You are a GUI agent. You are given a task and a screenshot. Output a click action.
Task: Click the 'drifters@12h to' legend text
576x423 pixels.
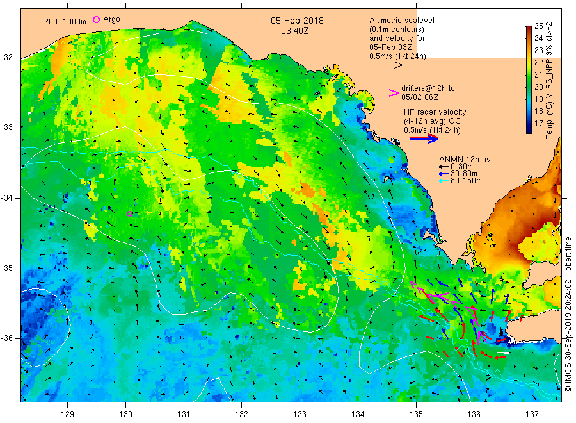pos(428,88)
